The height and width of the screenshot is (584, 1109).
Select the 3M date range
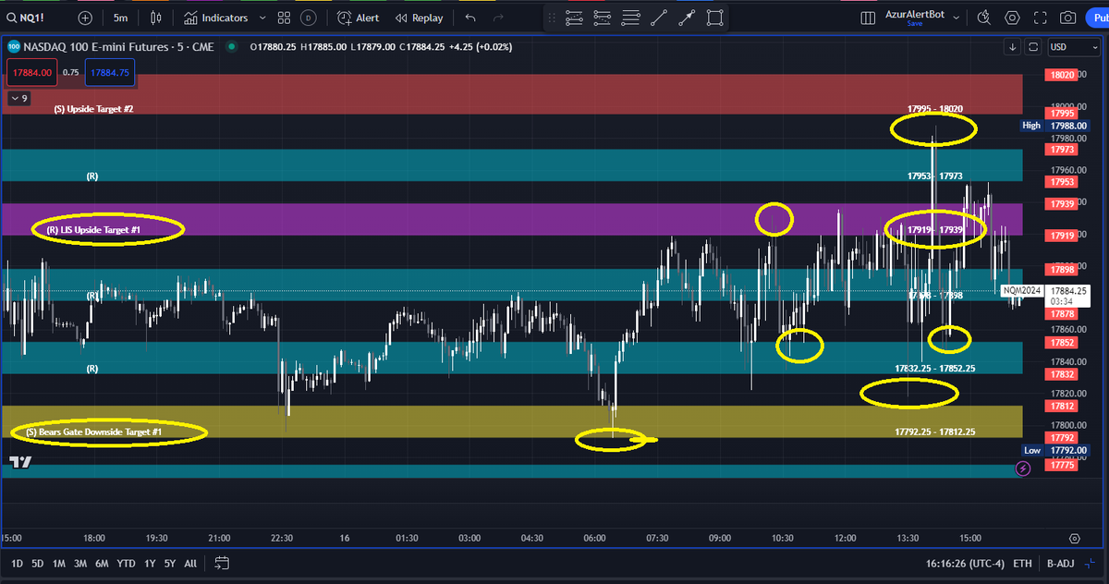pos(80,563)
